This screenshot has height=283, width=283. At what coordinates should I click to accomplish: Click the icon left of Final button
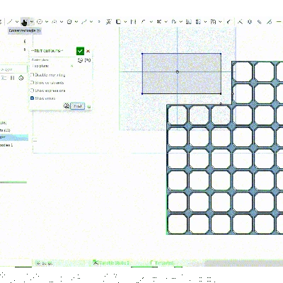coord(67,106)
